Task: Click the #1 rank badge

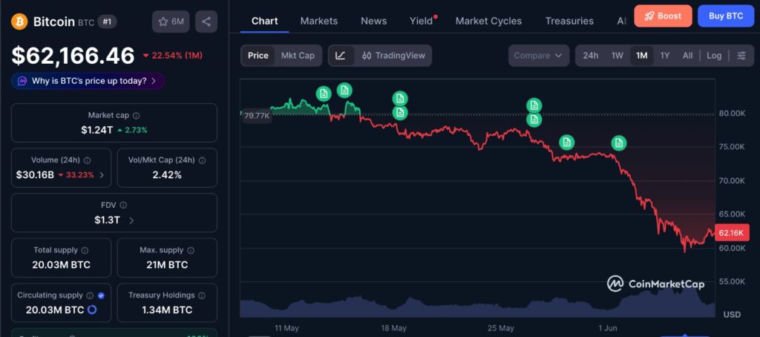Action: [107, 22]
